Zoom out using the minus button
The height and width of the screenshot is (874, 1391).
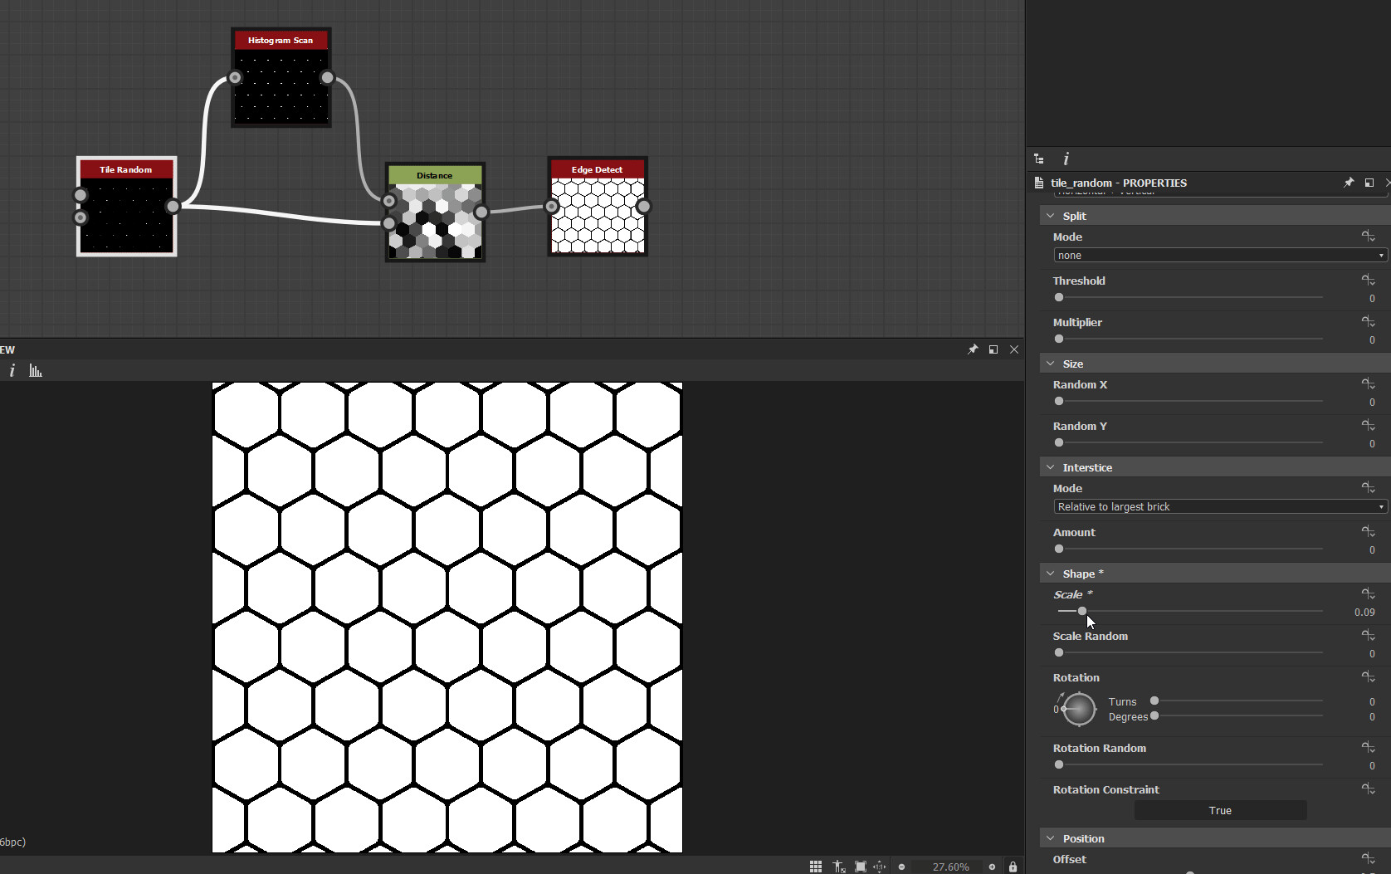click(x=901, y=866)
